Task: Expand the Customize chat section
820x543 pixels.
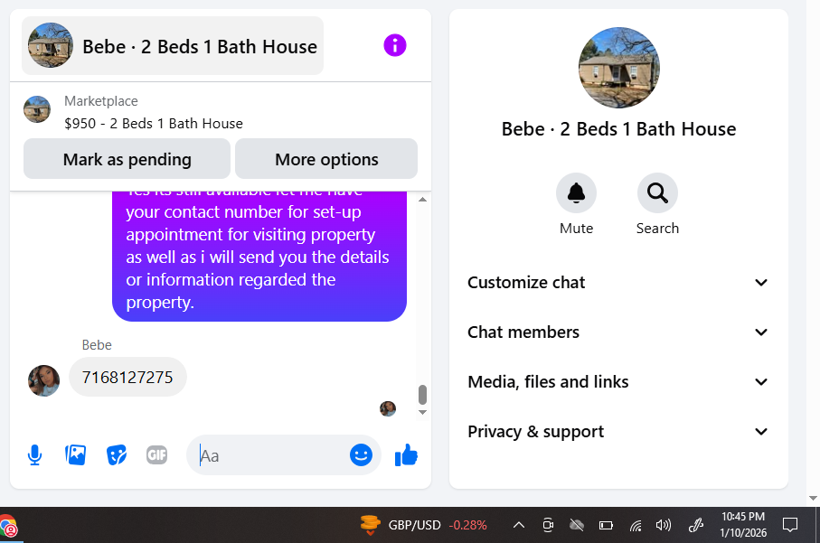Action: (x=618, y=283)
